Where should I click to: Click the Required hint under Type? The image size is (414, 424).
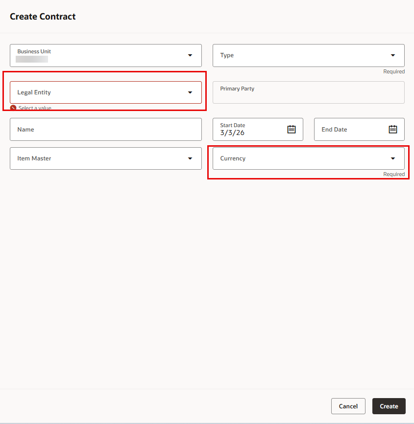pyautogui.click(x=394, y=71)
